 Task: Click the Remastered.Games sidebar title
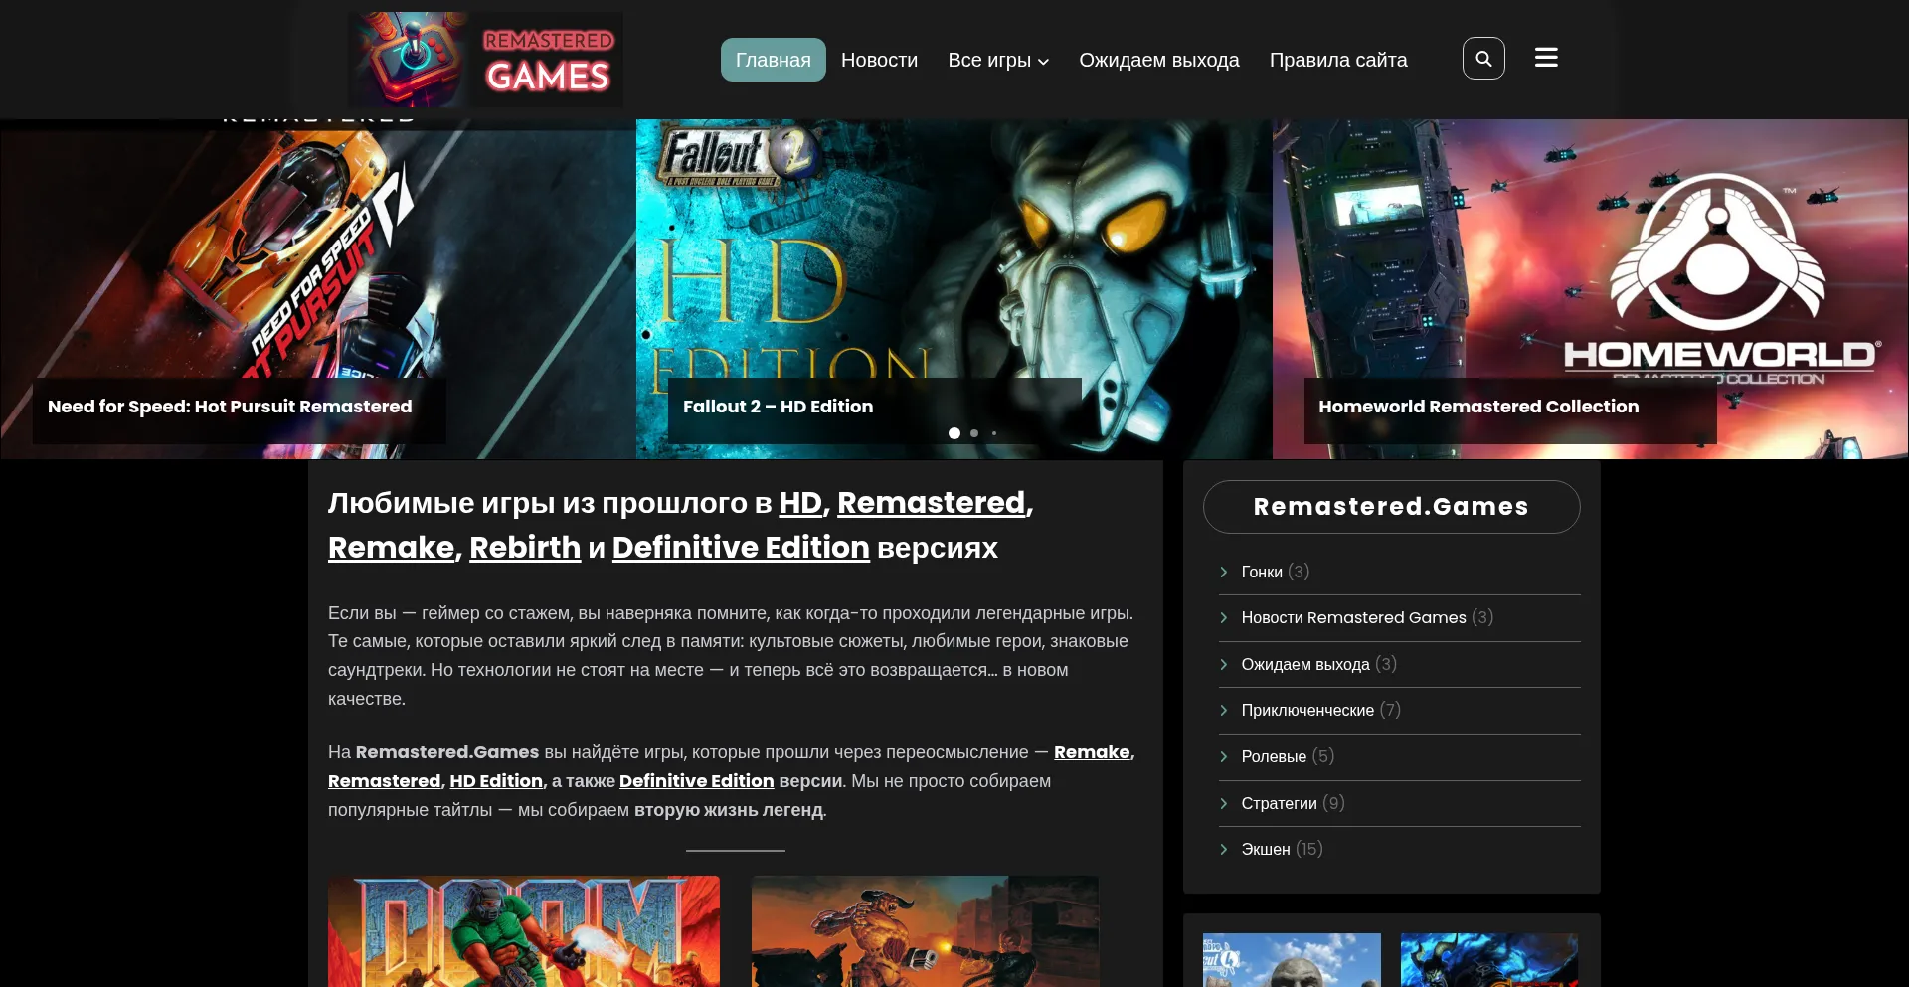pyautogui.click(x=1391, y=507)
